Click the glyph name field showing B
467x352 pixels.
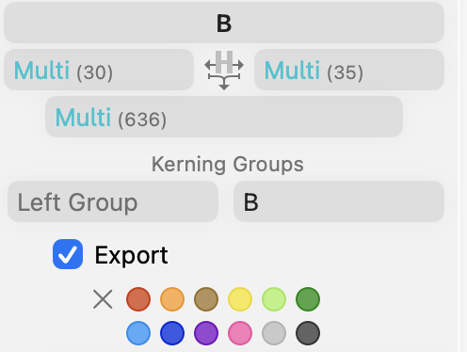point(224,23)
